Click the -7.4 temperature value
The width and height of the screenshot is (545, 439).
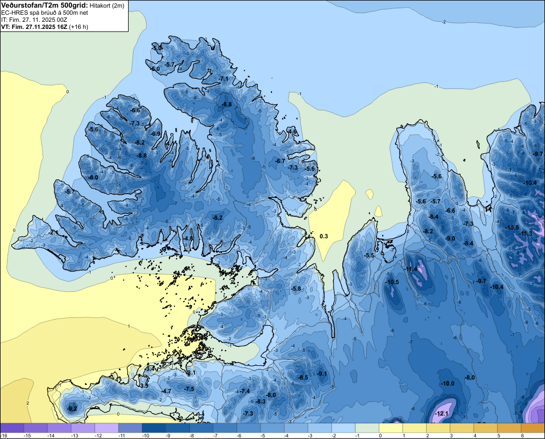point(245,391)
